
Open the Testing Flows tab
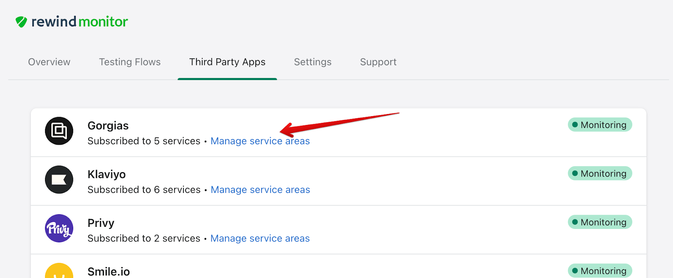pos(130,62)
